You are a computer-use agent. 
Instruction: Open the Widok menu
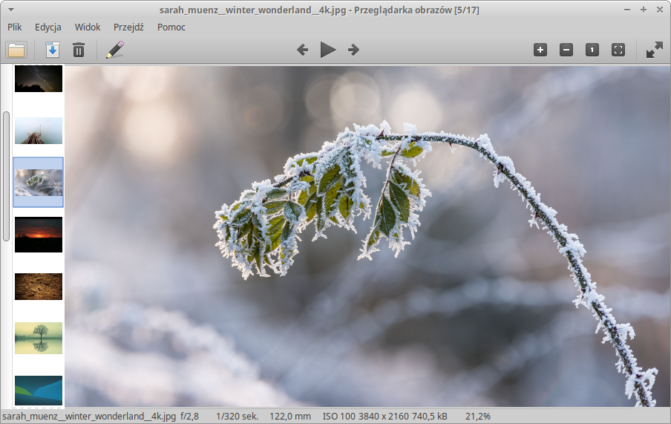tap(88, 27)
